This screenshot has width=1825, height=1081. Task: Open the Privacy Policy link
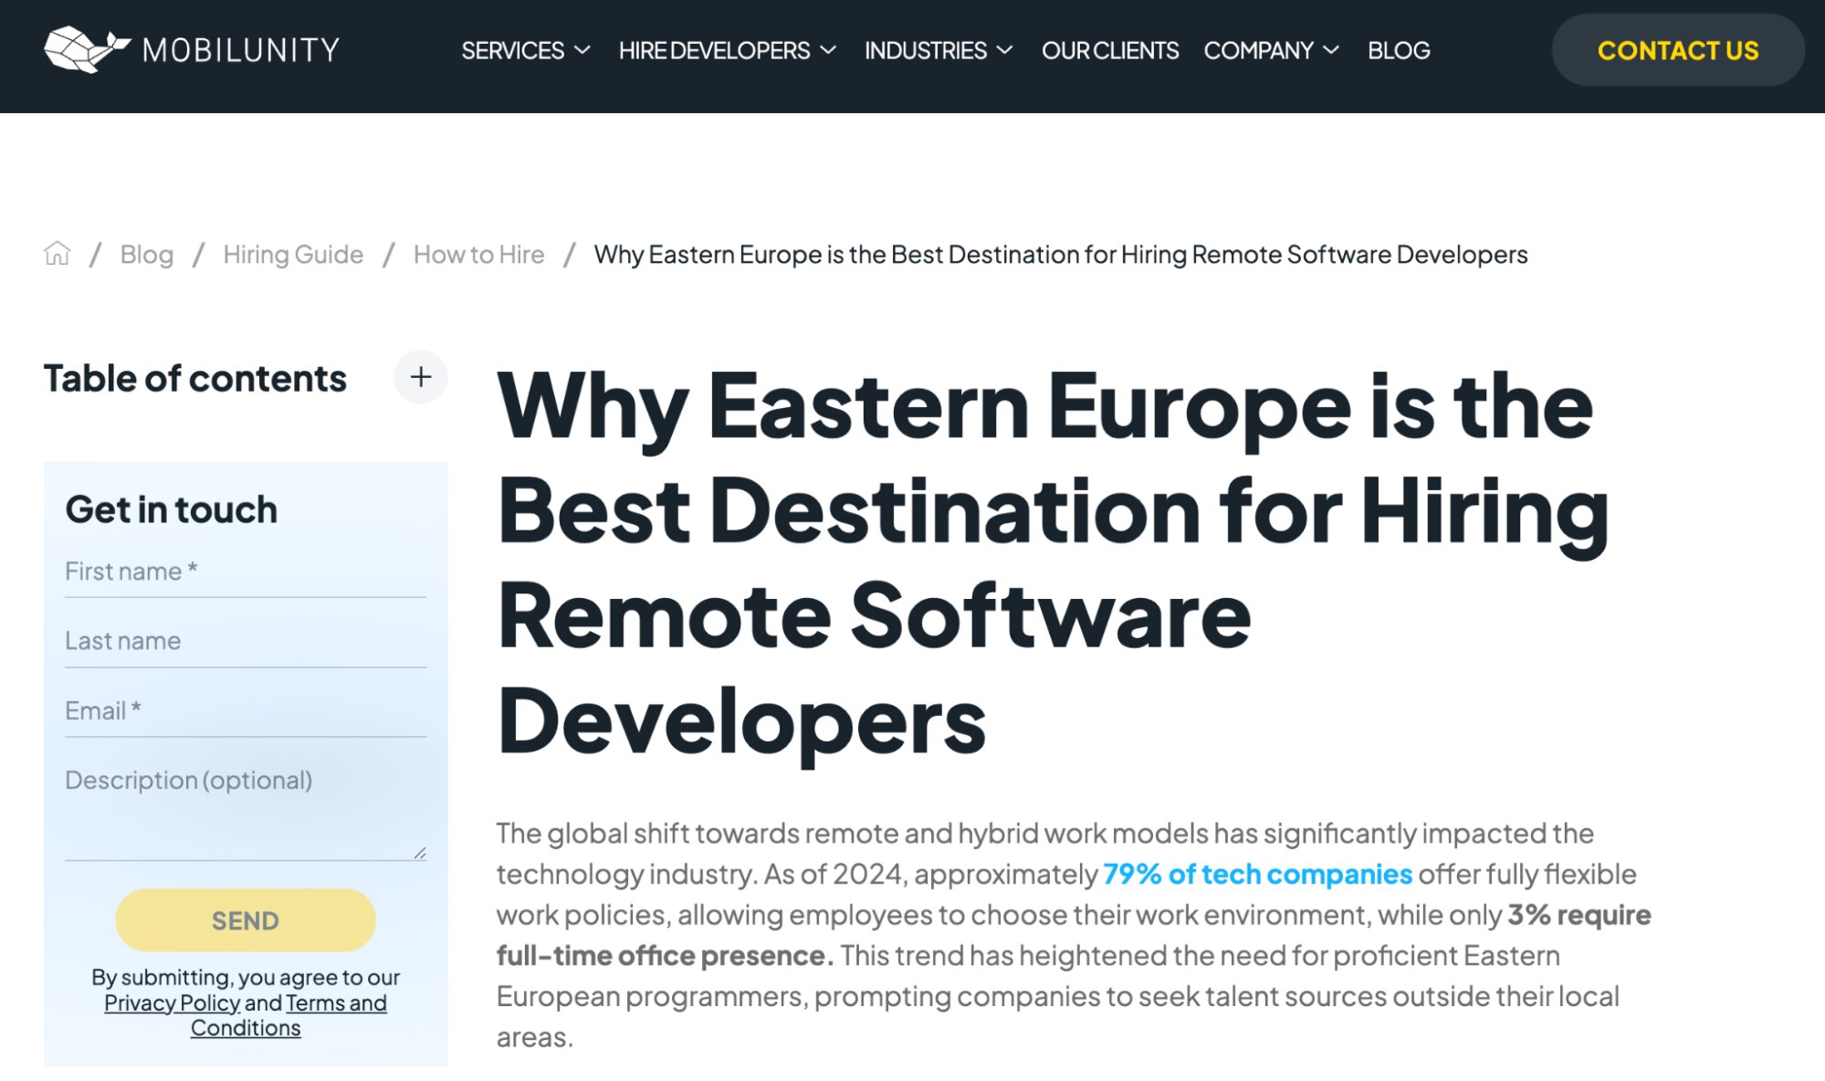pos(172,1002)
